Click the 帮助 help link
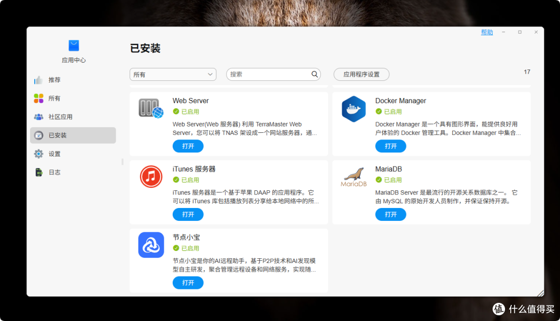 click(x=487, y=32)
